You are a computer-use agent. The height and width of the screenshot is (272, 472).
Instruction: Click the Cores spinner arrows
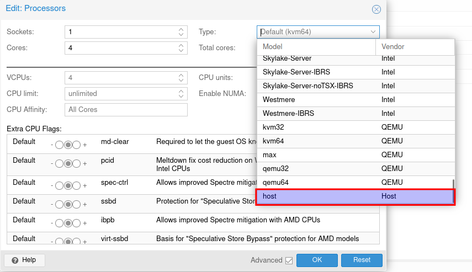[182, 48]
